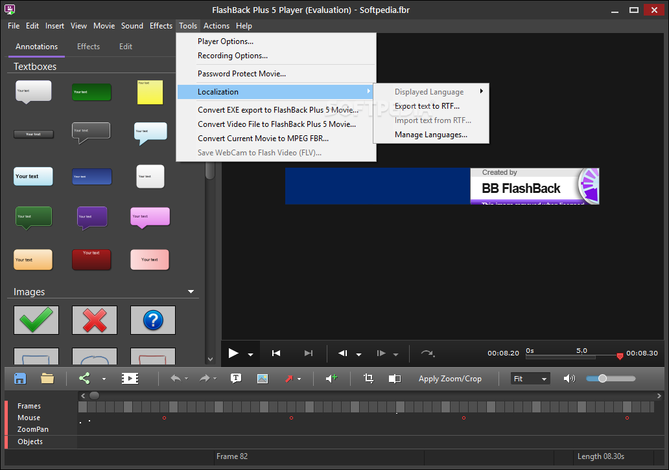
Task: Pick the purple speech bubble textbox
Action: click(x=92, y=218)
